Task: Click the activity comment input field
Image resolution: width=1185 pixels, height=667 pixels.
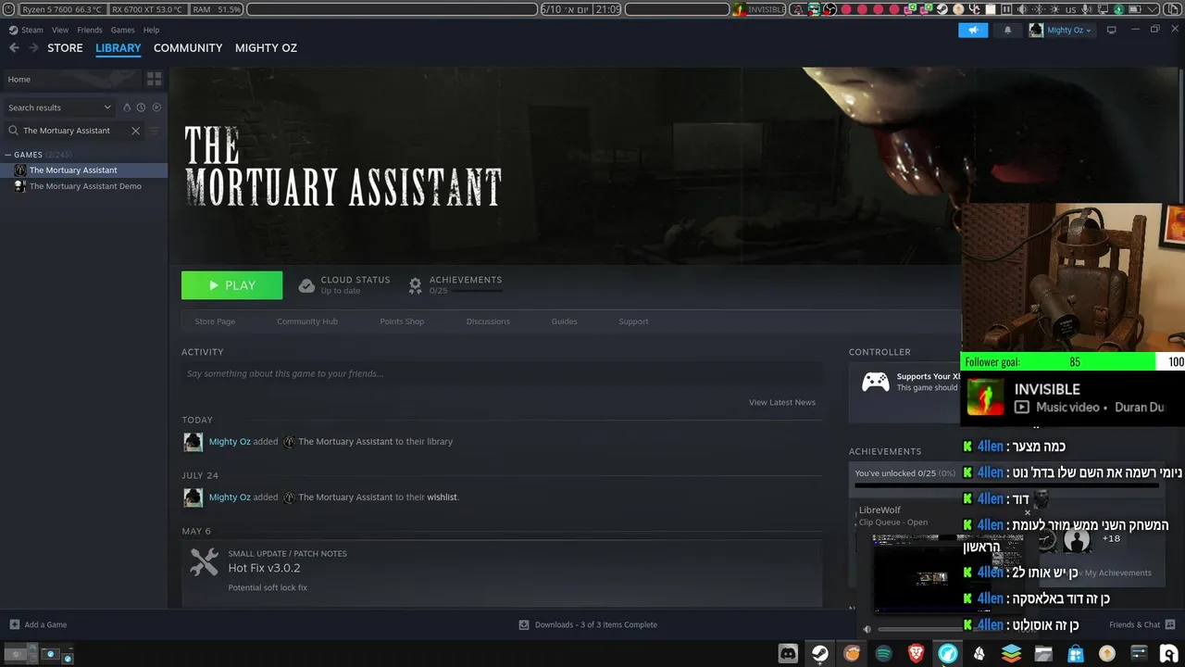Action: (502, 373)
